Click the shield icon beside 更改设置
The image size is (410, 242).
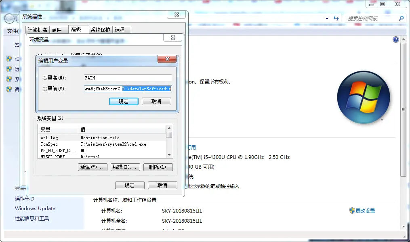(x=352, y=211)
